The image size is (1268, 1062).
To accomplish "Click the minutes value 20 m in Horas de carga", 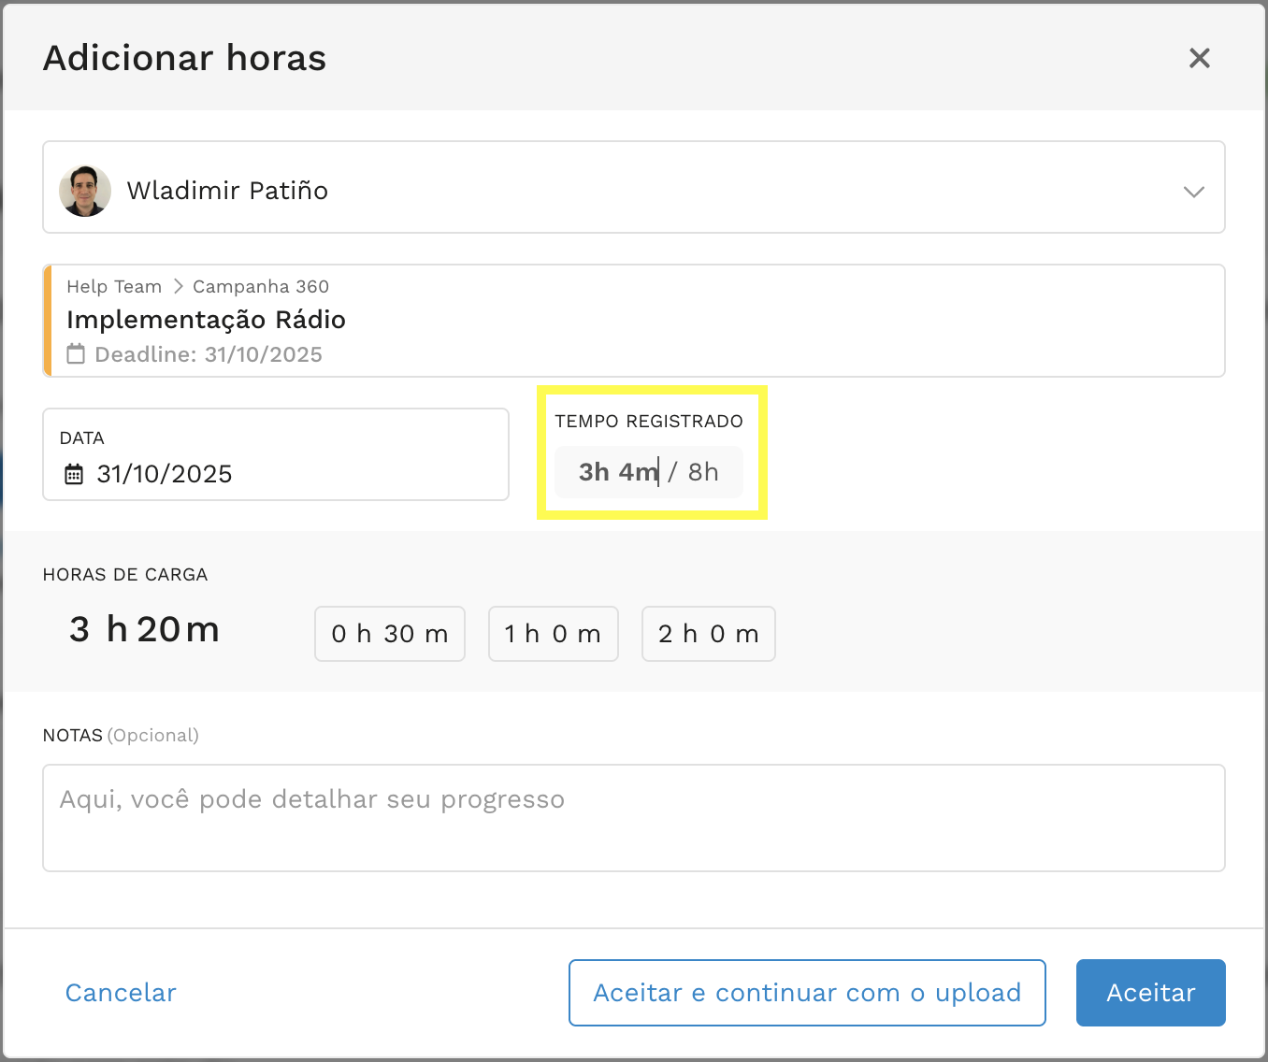I will pyautogui.click(x=179, y=629).
